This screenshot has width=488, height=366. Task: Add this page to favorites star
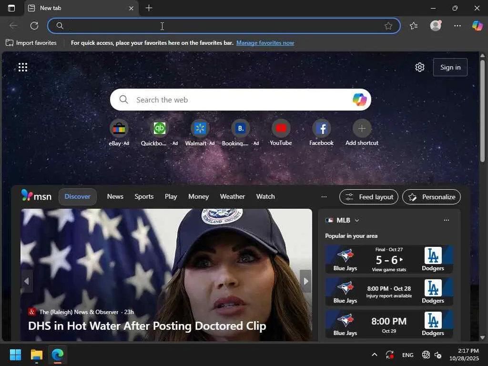tap(388, 26)
